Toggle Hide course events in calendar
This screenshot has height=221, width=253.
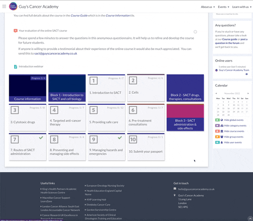click(x=234, y=131)
